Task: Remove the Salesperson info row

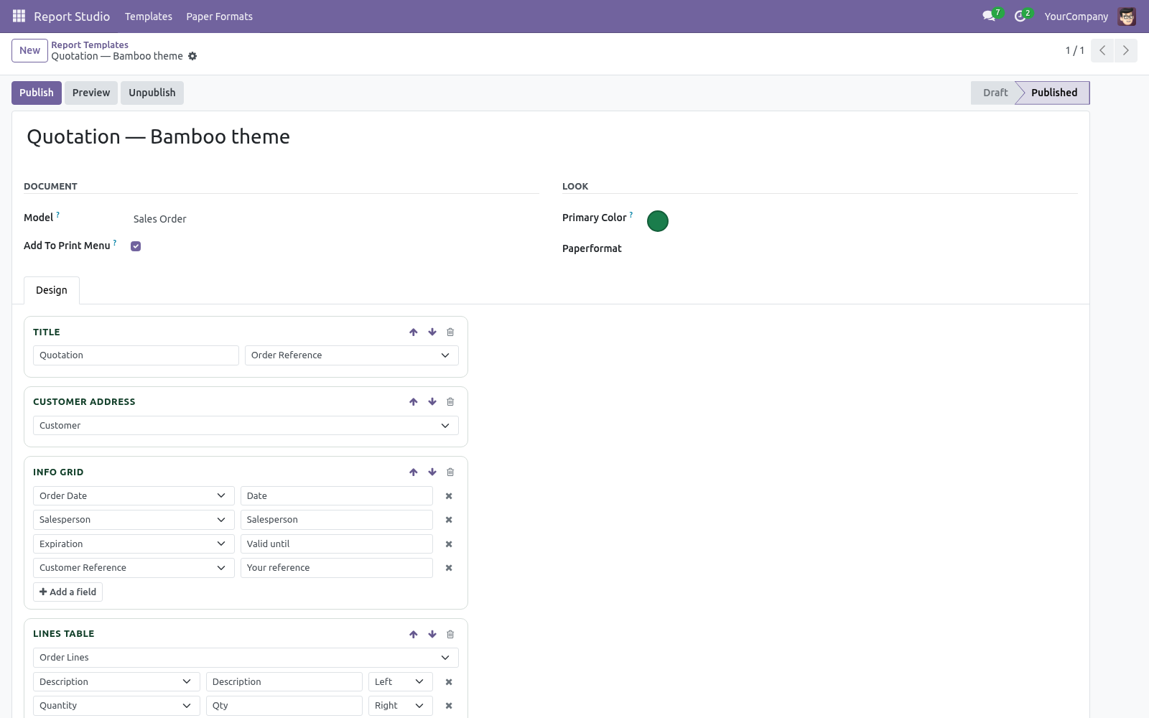Action: [449, 520]
